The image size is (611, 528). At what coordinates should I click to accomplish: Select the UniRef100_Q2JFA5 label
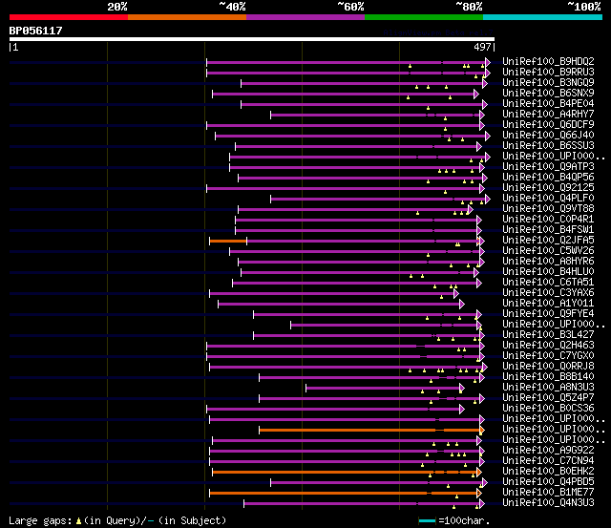[x=548, y=240]
